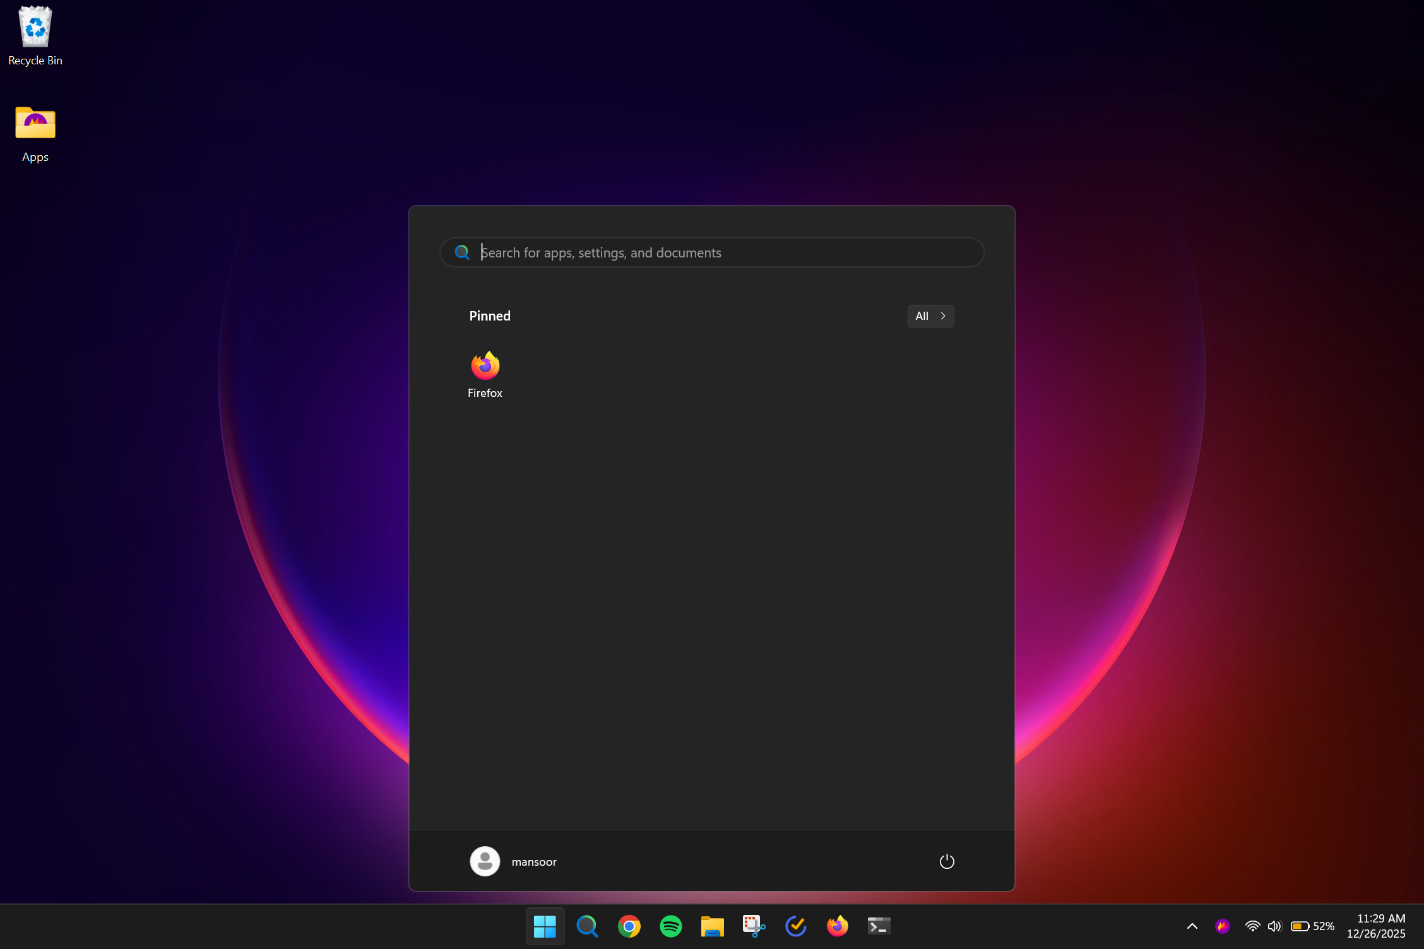The width and height of the screenshot is (1424, 949).
Task: Click the Windows Start button in taskbar
Action: pyautogui.click(x=545, y=926)
